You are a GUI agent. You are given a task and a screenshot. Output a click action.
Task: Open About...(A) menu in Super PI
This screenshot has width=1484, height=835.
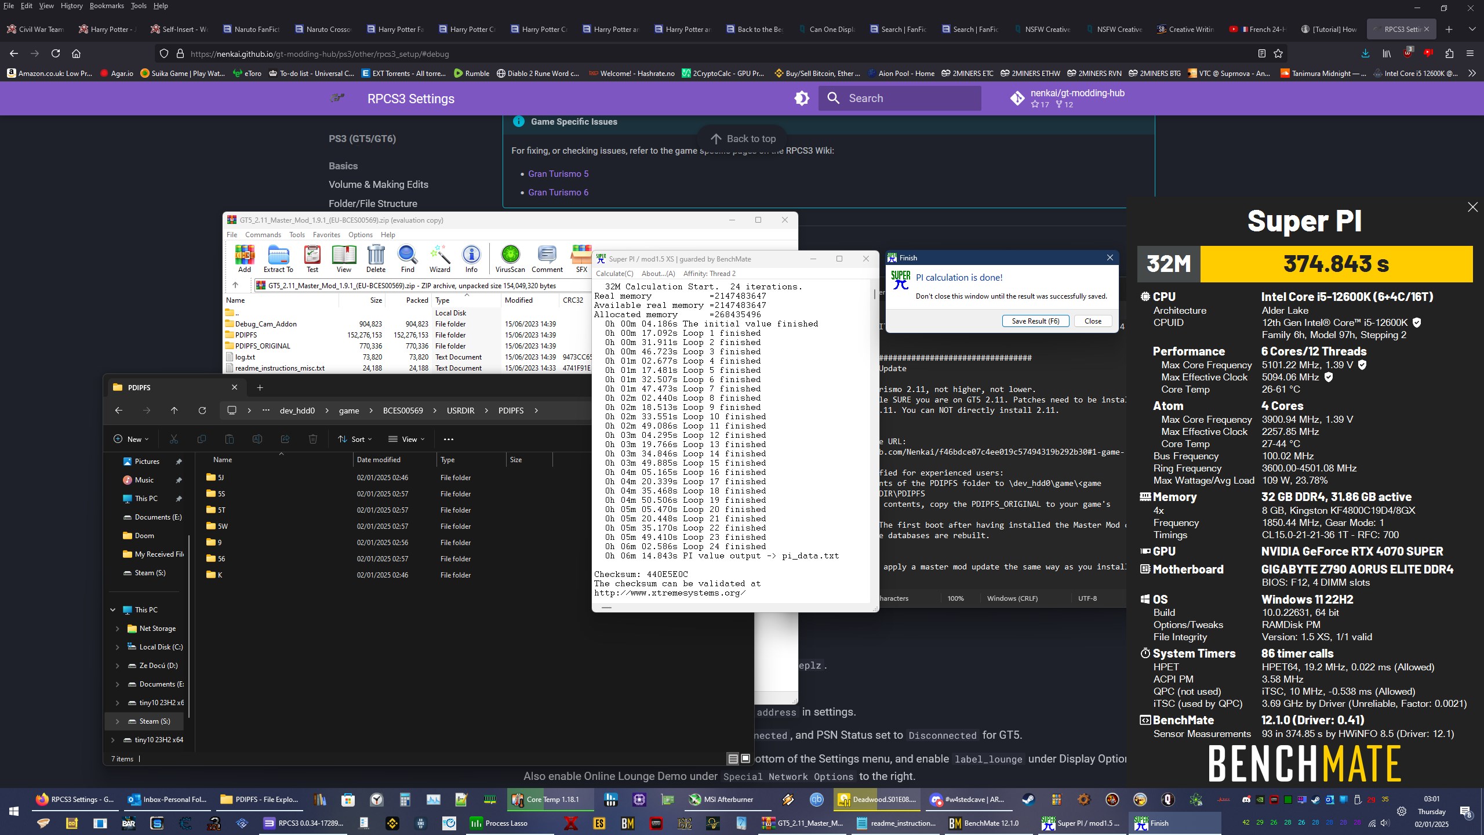click(x=659, y=274)
